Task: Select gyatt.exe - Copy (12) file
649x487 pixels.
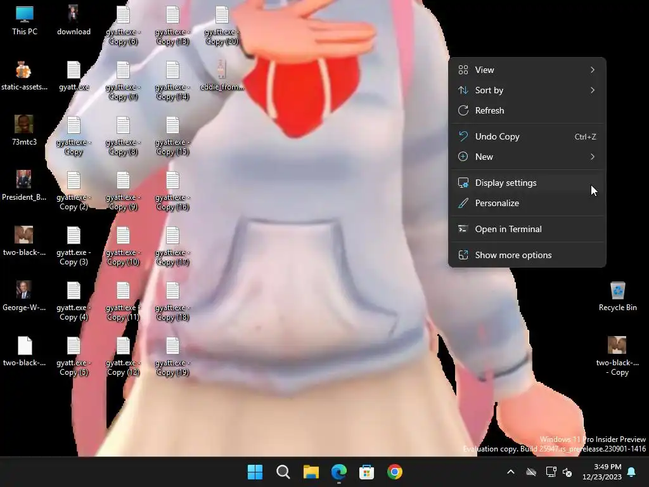Action: [x=123, y=356]
